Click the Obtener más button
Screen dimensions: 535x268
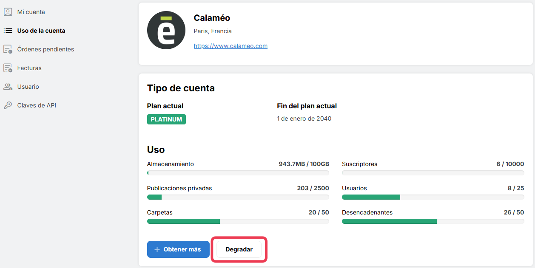178,249
